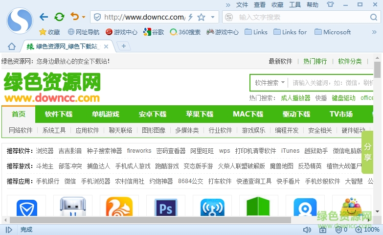Click the Sogou search input field
Viewport: 383px width, 235px height.
click(298, 17)
